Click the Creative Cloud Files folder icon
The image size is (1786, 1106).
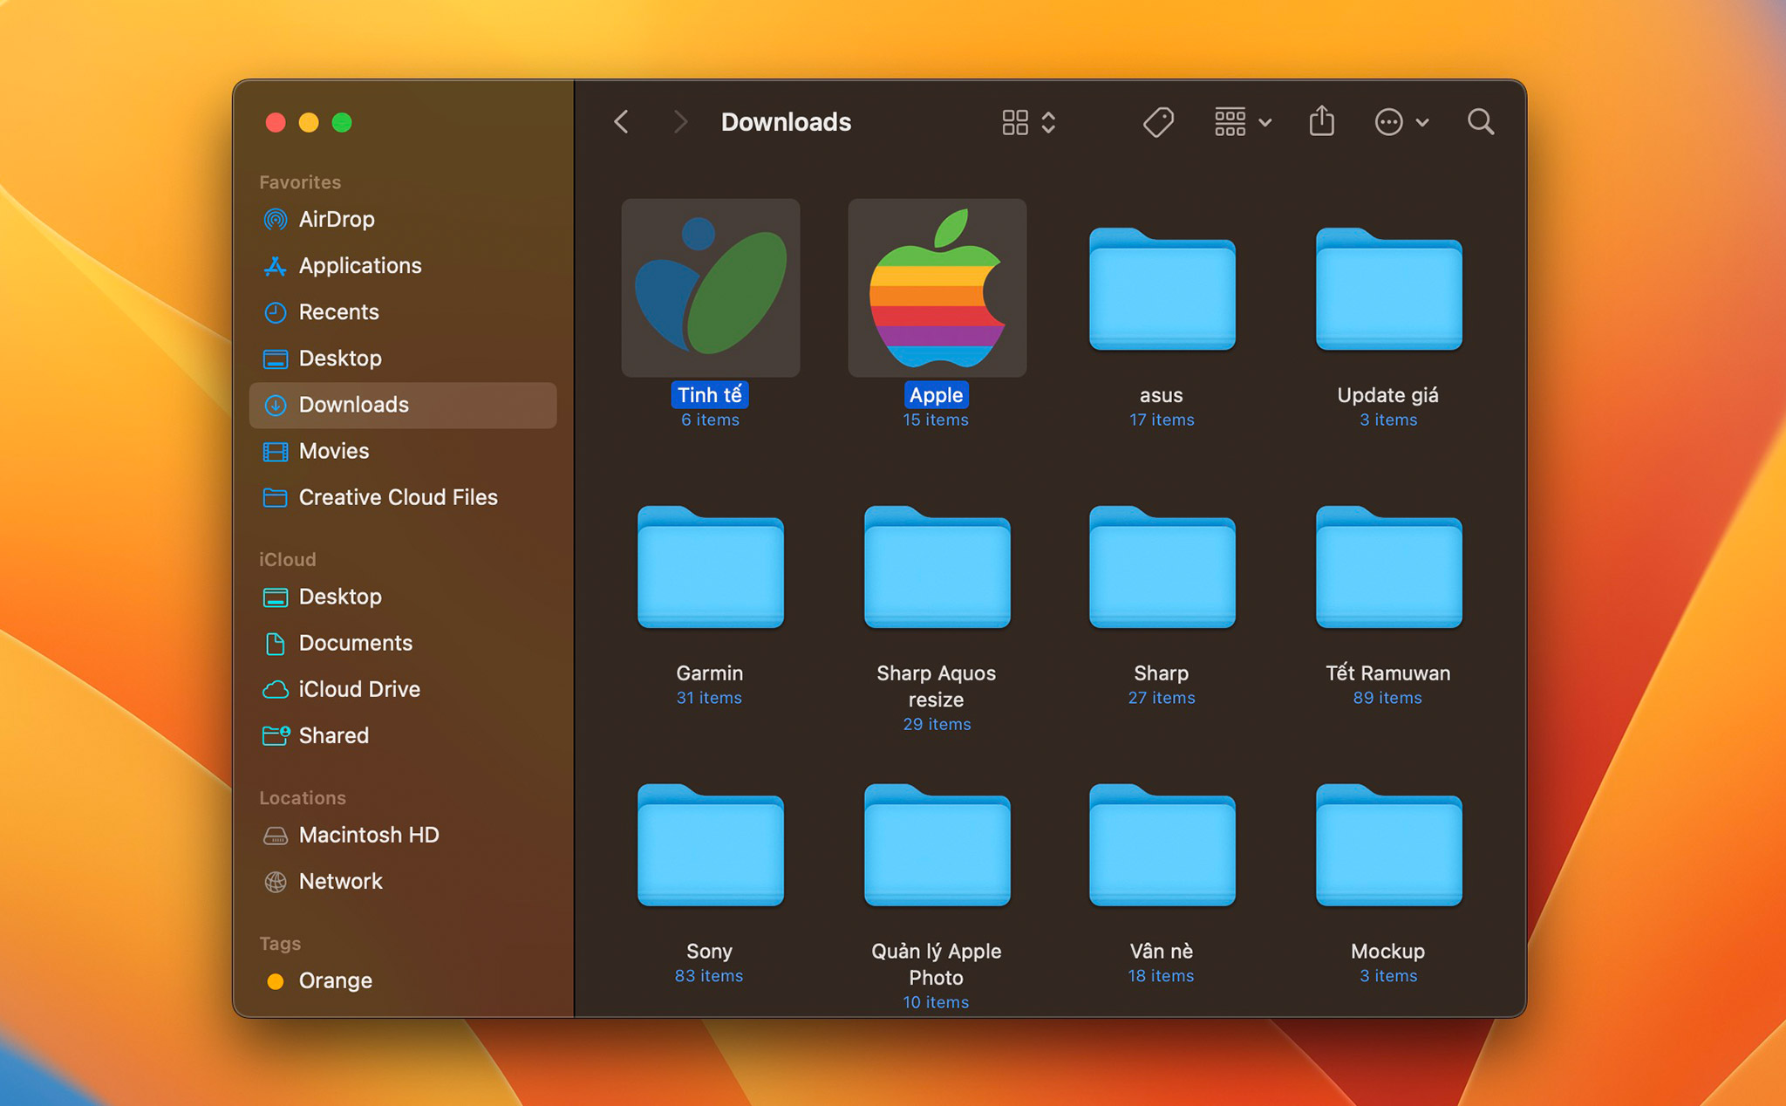pyautogui.click(x=276, y=497)
